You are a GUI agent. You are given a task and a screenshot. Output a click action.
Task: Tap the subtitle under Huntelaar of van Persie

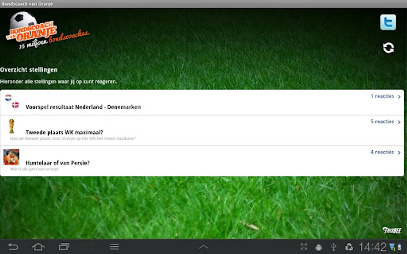click(34, 169)
